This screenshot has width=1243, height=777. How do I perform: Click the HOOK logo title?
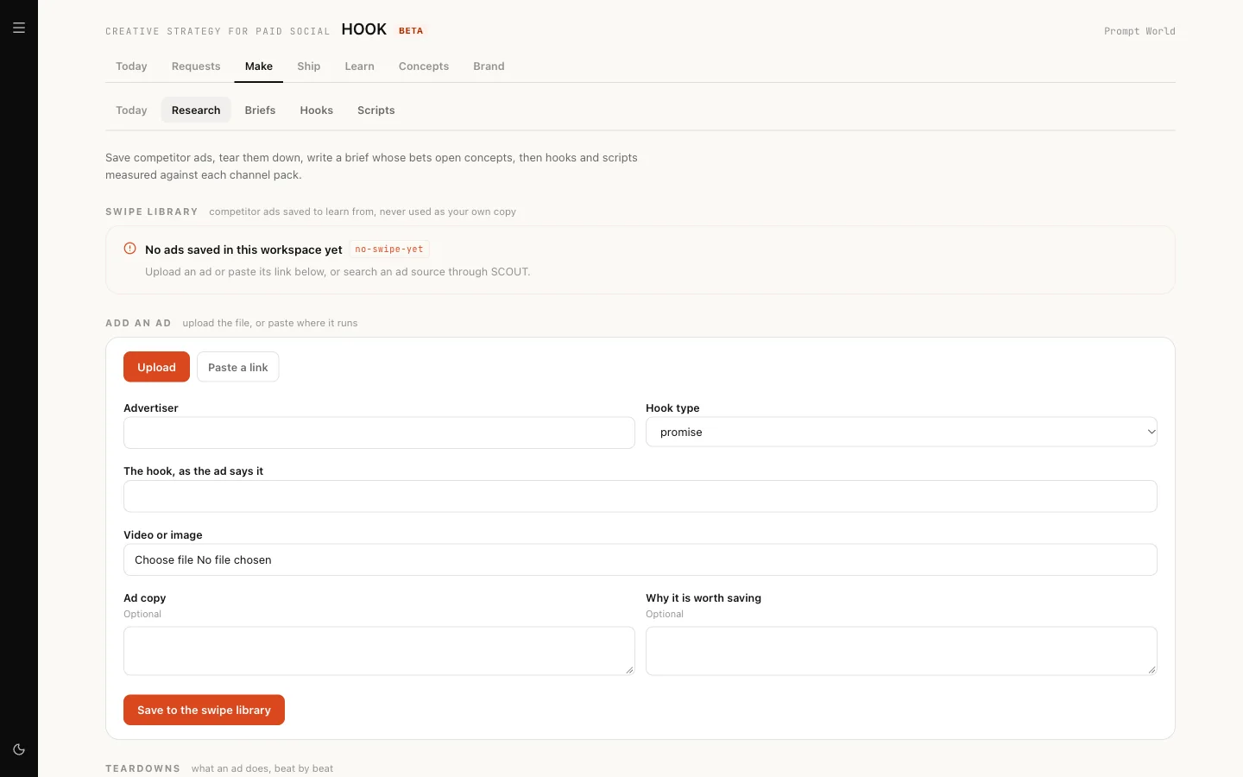coord(364,29)
